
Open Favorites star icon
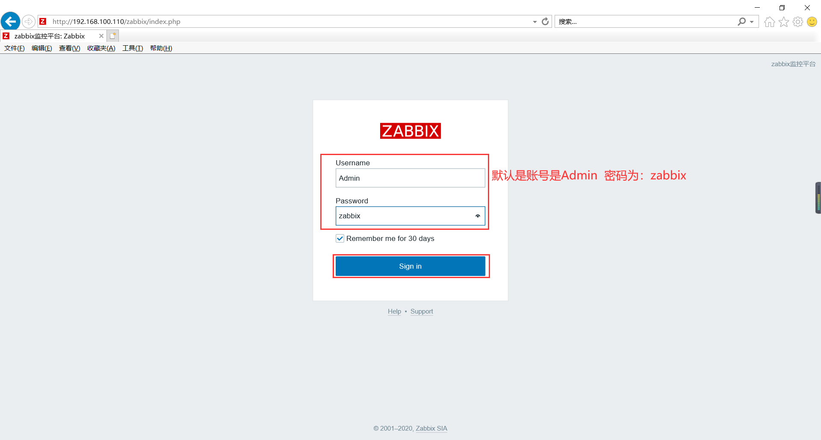tap(783, 22)
